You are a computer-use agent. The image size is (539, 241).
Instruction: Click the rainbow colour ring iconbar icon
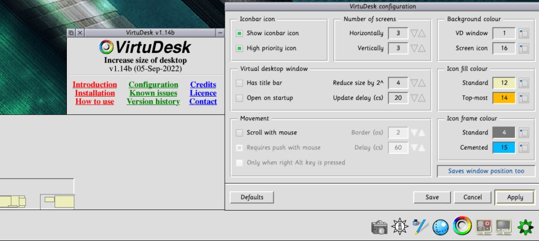pyautogui.click(x=462, y=226)
